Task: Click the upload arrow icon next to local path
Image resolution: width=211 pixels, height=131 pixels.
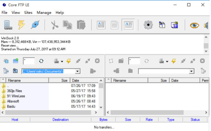Action: [x=93, y=71]
